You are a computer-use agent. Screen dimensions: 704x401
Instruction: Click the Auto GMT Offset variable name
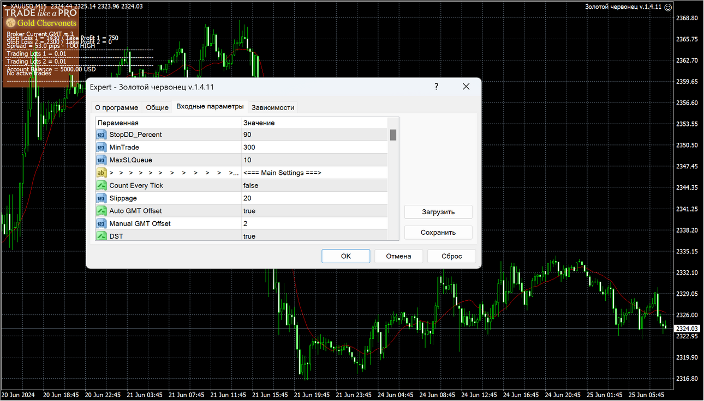tap(135, 211)
